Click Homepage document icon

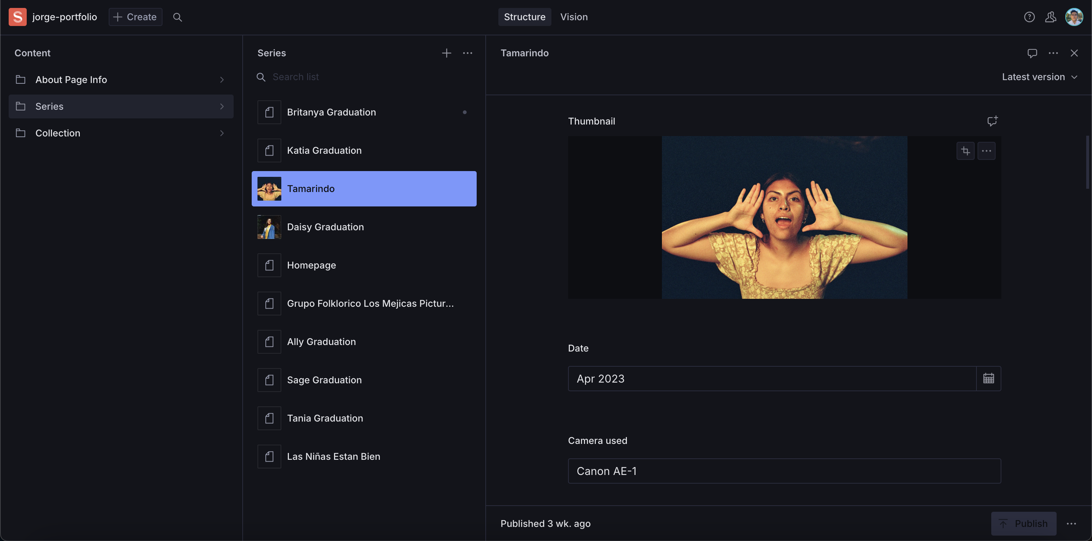(269, 265)
